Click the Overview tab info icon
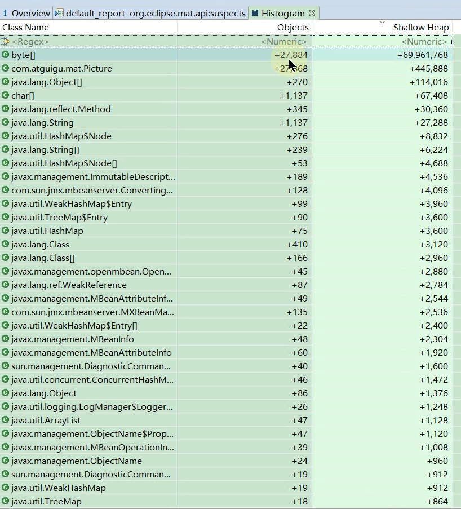461x509 pixels. pyautogui.click(x=5, y=14)
